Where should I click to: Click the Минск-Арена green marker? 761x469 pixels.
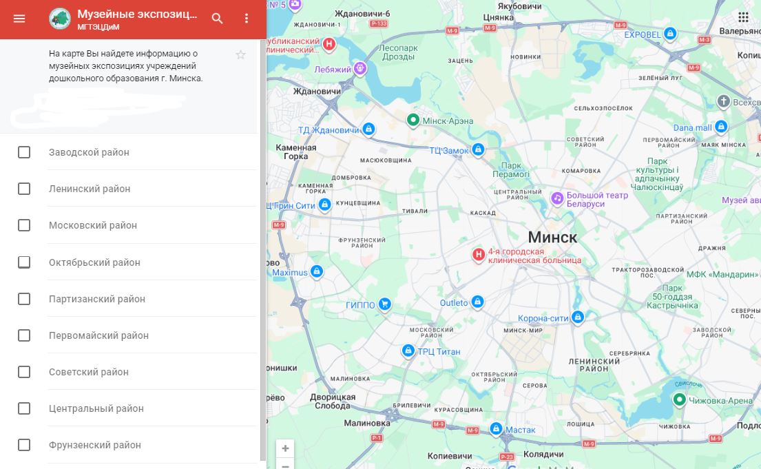[x=413, y=121]
